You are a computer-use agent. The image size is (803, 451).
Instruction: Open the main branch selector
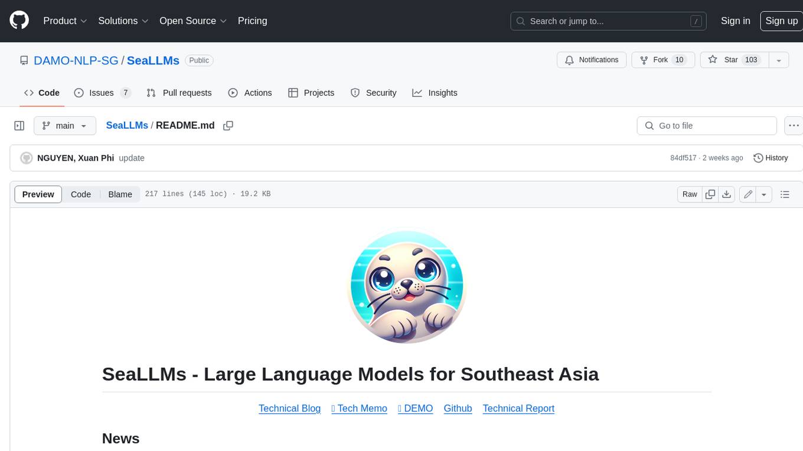coord(64,126)
